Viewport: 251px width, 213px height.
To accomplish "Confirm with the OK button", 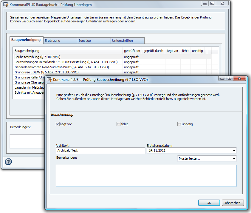I will (x=209, y=203).
